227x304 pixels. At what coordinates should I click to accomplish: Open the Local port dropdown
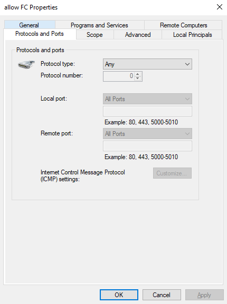(147, 99)
